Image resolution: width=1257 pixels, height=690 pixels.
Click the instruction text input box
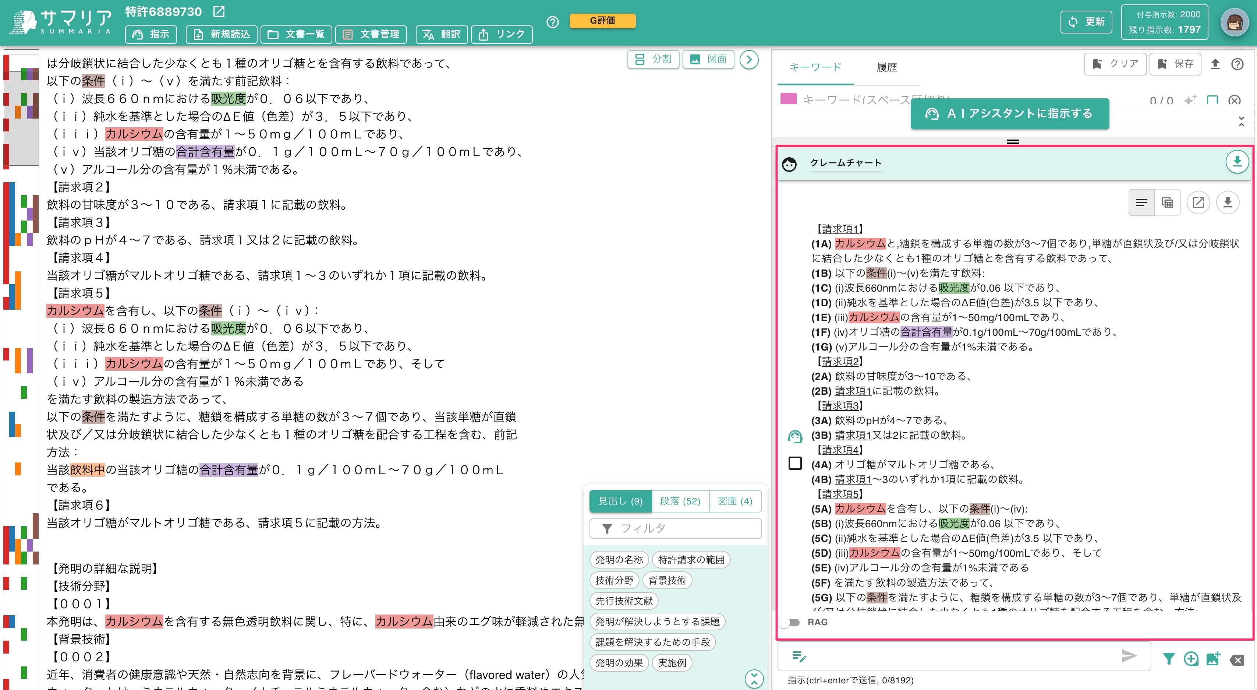click(x=964, y=656)
